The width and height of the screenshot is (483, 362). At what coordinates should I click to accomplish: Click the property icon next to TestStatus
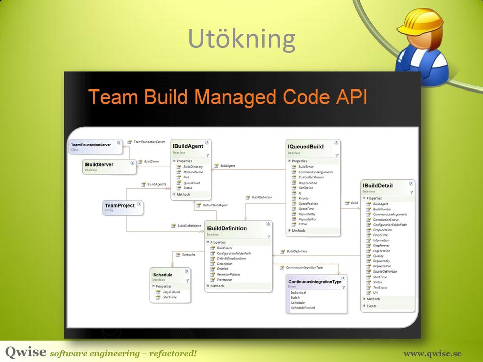coord(368,287)
